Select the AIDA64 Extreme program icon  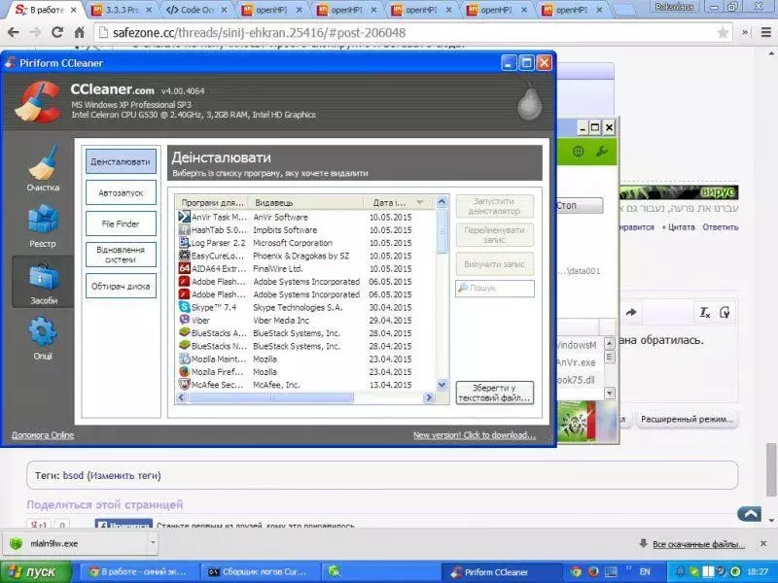tap(184, 268)
